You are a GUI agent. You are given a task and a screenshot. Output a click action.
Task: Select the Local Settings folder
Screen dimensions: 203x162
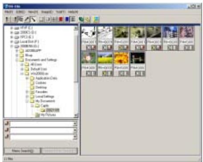point(45,97)
